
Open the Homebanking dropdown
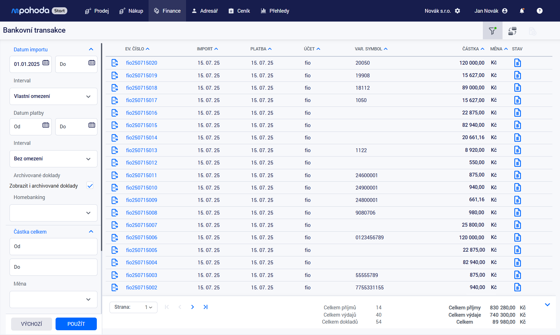click(53, 213)
